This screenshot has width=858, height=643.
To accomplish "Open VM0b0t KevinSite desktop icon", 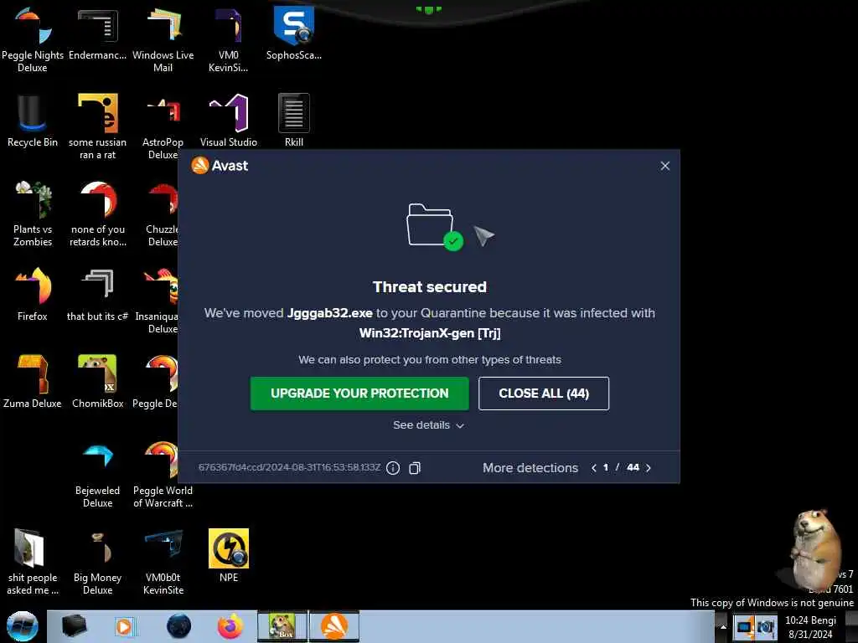I will (163, 562).
